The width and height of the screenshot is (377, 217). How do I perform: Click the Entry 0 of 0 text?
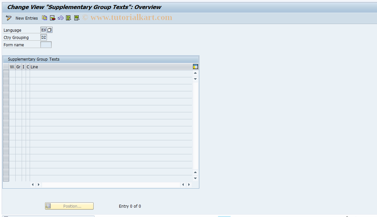click(130, 206)
